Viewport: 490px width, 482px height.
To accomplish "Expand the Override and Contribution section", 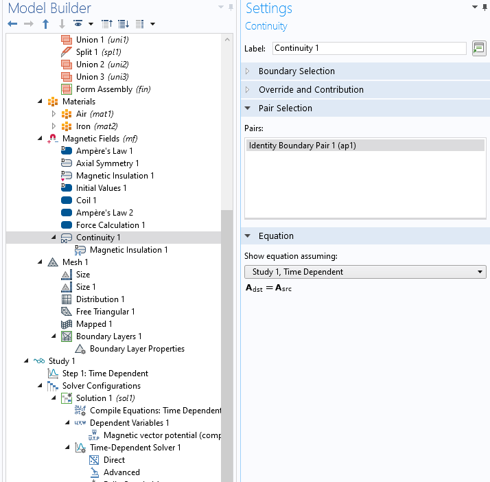I will click(311, 90).
